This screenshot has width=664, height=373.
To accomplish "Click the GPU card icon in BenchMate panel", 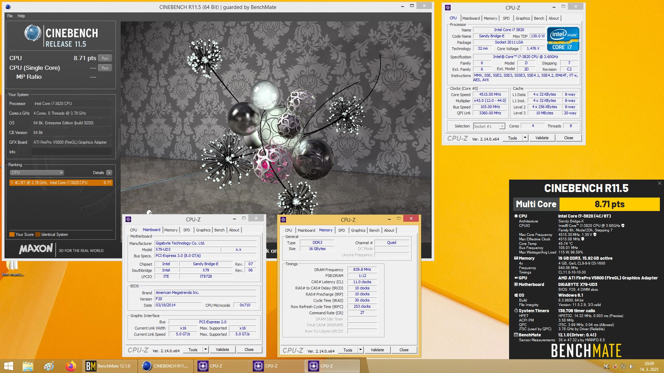I will pyautogui.click(x=516, y=278).
